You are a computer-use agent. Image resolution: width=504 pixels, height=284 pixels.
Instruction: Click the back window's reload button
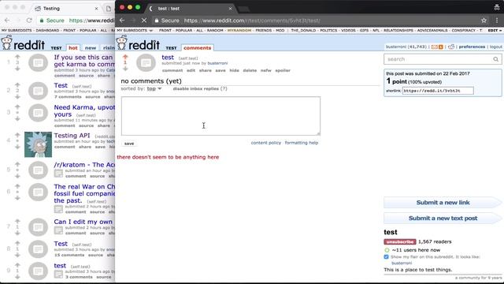click(x=29, y=21)
